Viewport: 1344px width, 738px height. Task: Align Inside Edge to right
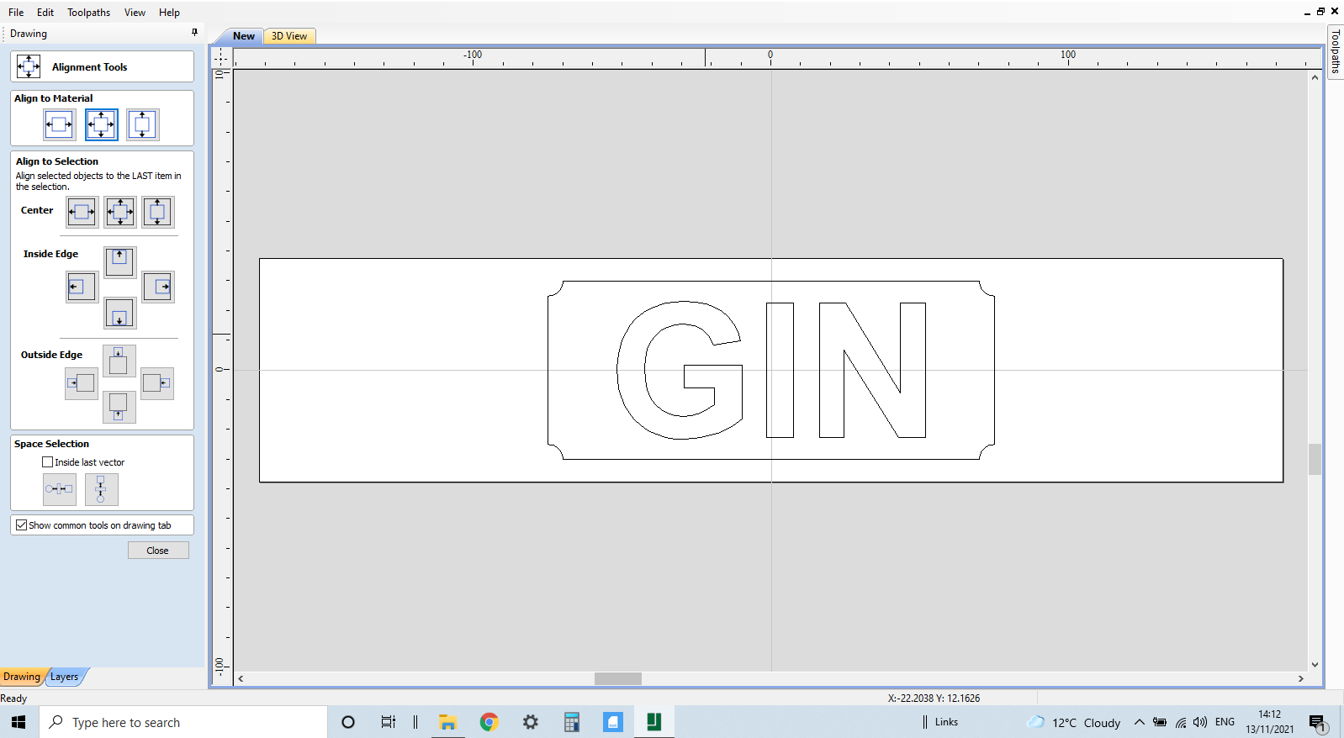point(157,287)
